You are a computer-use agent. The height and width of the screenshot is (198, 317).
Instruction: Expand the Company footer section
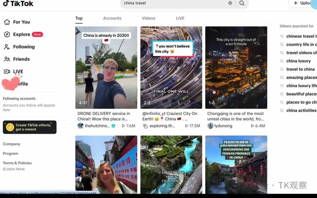(11, 144)
